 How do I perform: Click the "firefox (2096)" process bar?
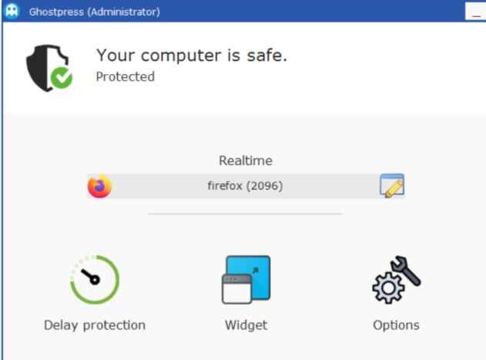245,187
